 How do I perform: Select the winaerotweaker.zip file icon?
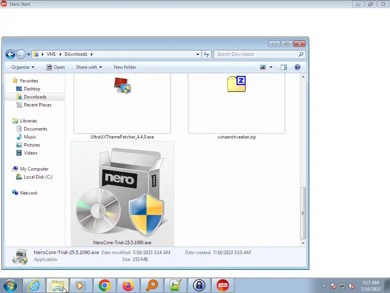point(237,84)
